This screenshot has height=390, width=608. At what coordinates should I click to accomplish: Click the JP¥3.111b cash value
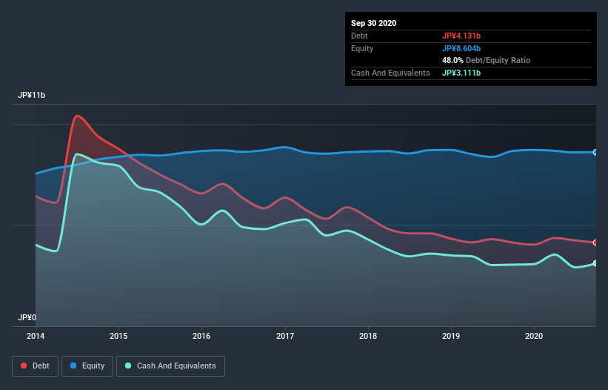461,73
